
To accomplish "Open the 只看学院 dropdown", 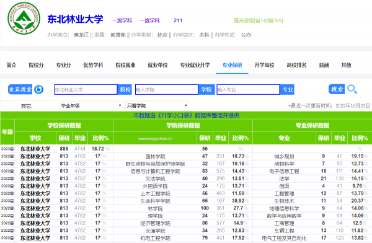I will (157, 105).
